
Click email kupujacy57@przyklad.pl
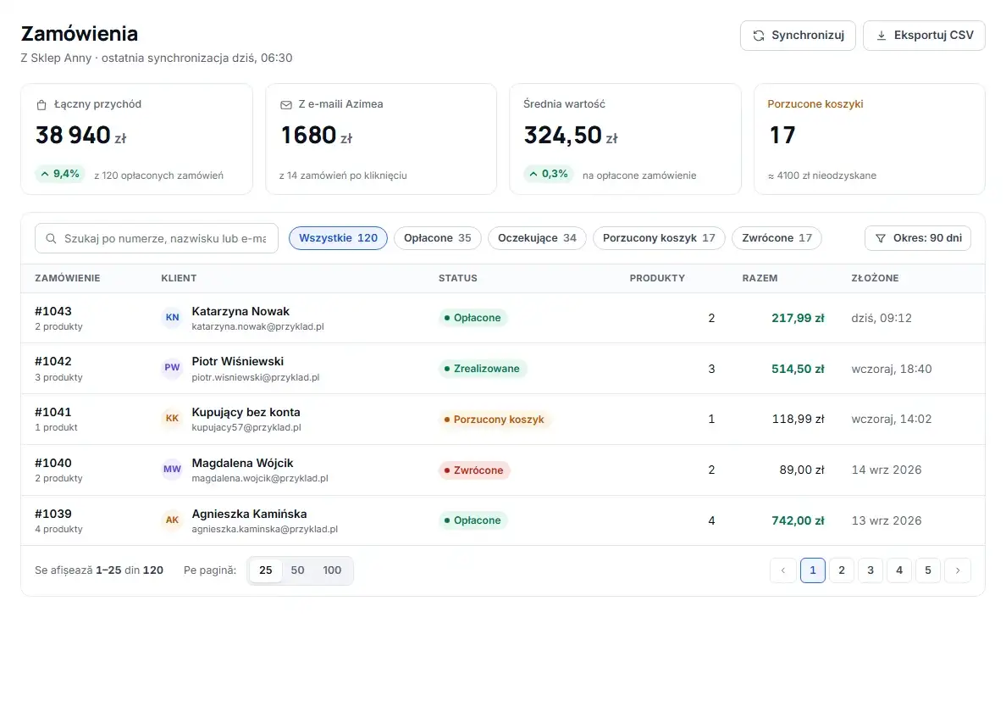click(x=246, y=427)
